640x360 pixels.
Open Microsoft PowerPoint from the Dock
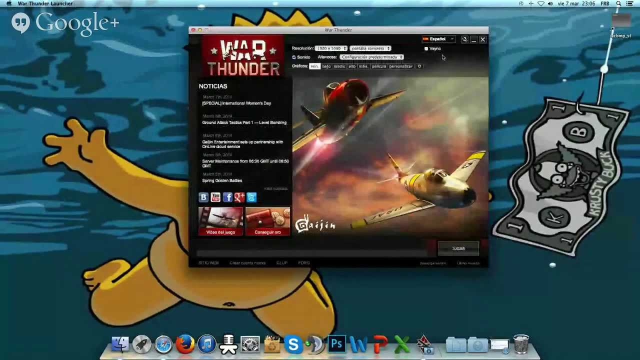380,344
